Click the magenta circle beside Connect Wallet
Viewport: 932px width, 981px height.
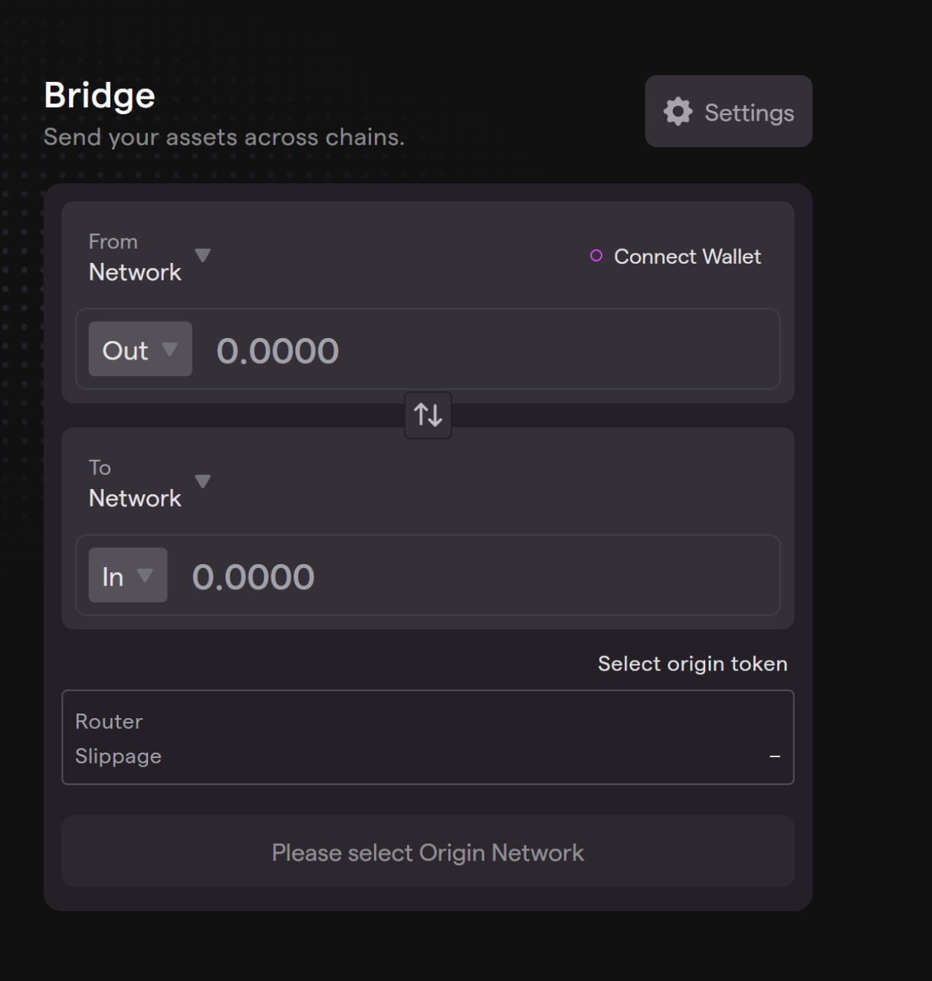tap(596, 256)
